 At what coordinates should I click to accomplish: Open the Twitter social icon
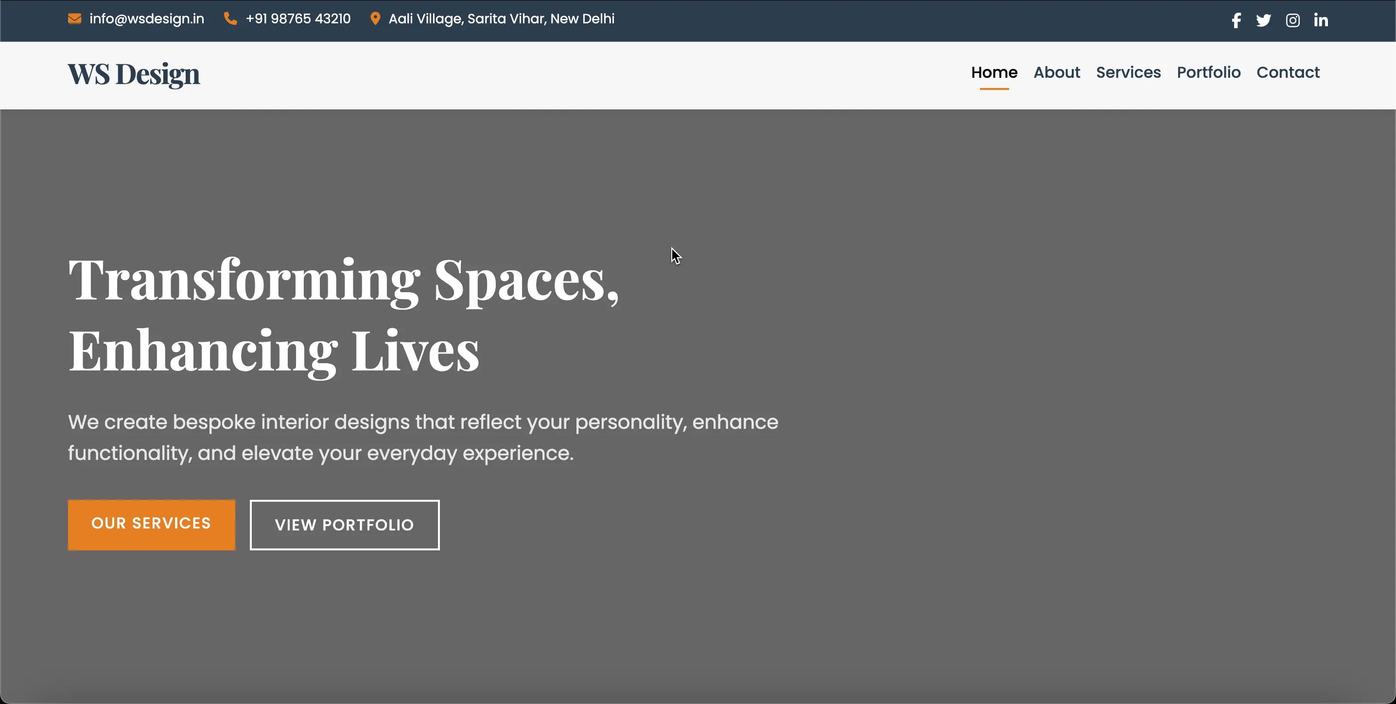[x=1263, y=20]
